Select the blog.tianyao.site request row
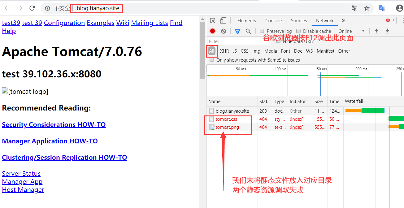This screenshot has width=404, height=208. pos(305,111)
